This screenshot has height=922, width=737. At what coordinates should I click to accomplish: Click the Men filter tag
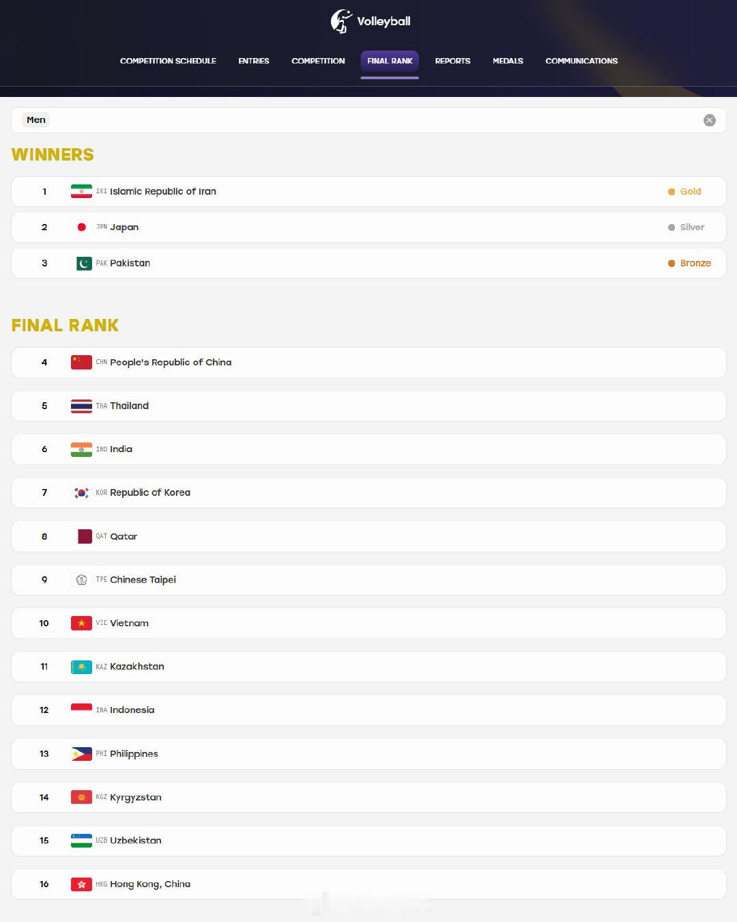36,120
